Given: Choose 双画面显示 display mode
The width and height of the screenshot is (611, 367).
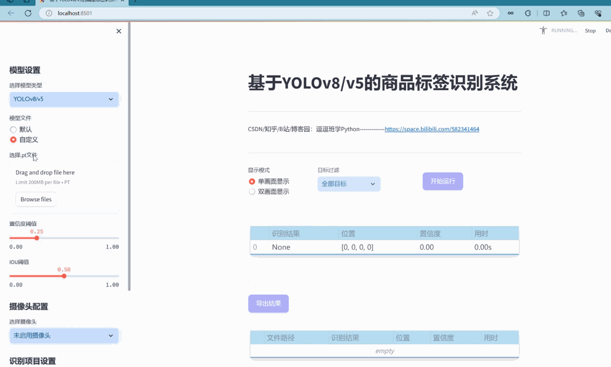Looking at the screenshot, I should coord(269,191).
